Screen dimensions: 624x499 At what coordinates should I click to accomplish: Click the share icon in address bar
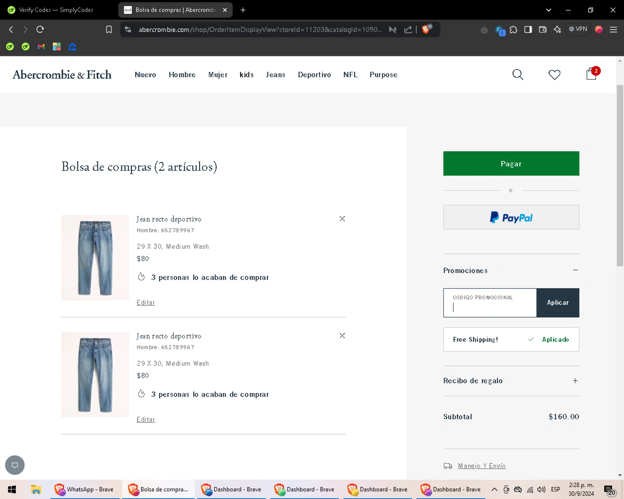408,30
